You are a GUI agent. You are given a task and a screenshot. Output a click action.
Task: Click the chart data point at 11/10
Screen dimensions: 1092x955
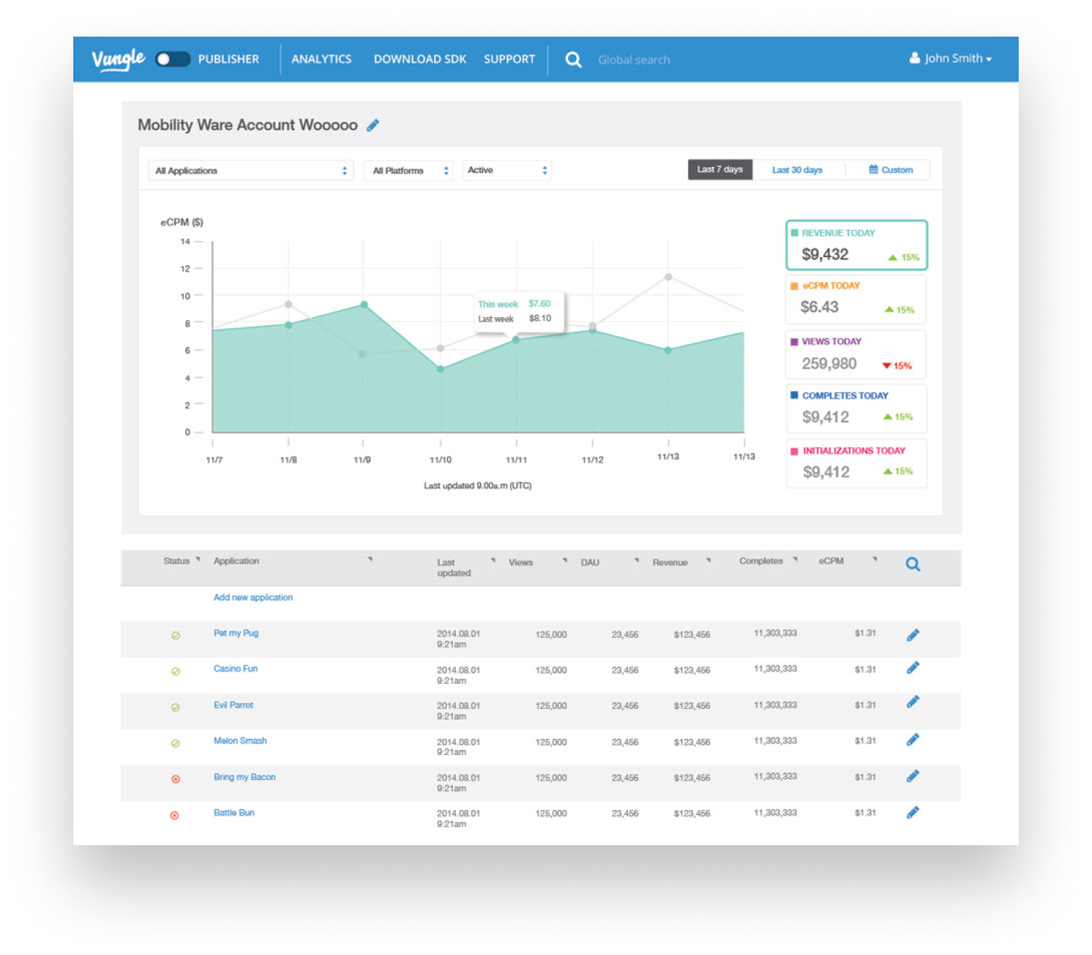click(440, 369)
